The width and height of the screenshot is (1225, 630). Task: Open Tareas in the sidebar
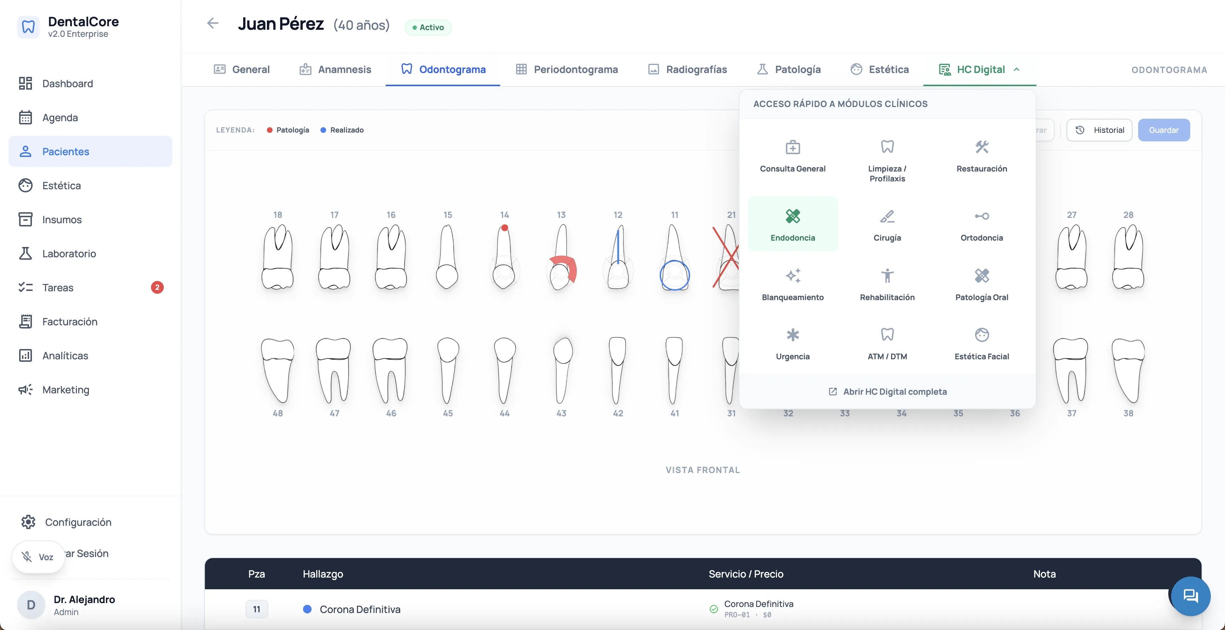tap(57, 287)
